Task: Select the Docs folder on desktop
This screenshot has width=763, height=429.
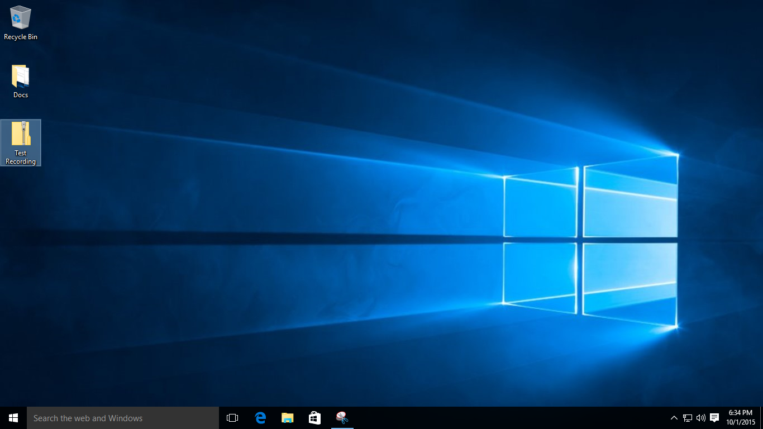Action: click(21, 82)
